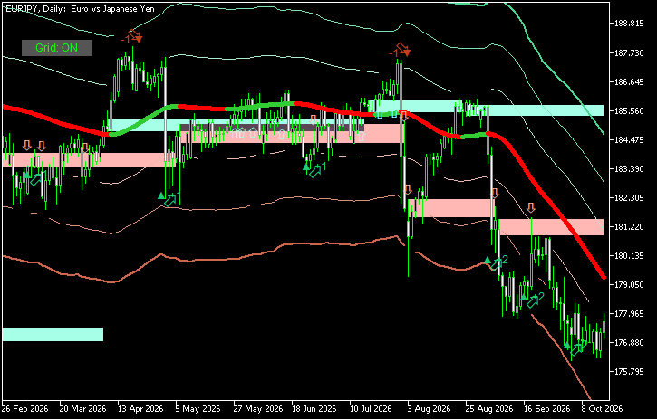Click the faded down arrow near 18 Jun above grey zone
The height and width of the screenshot is (419, 657).
click(314, 119)
